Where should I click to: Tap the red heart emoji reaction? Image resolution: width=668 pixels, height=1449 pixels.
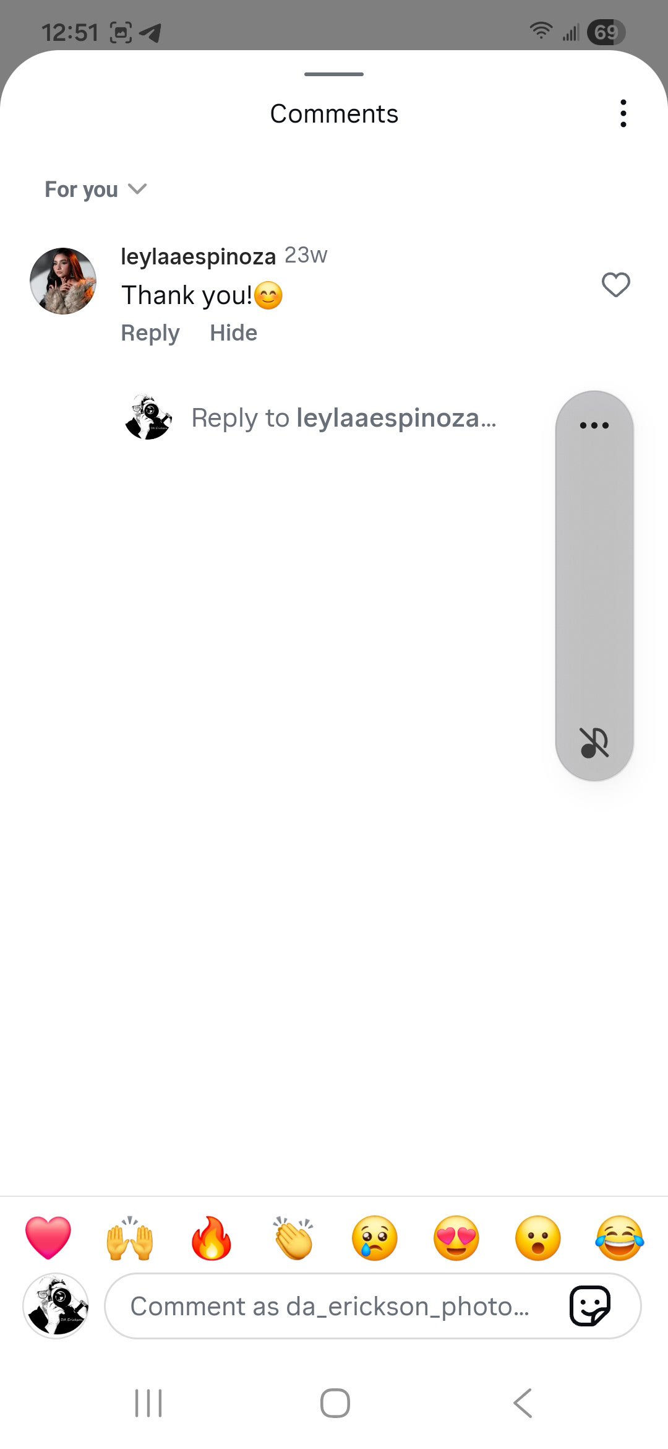click(48, 1238)
